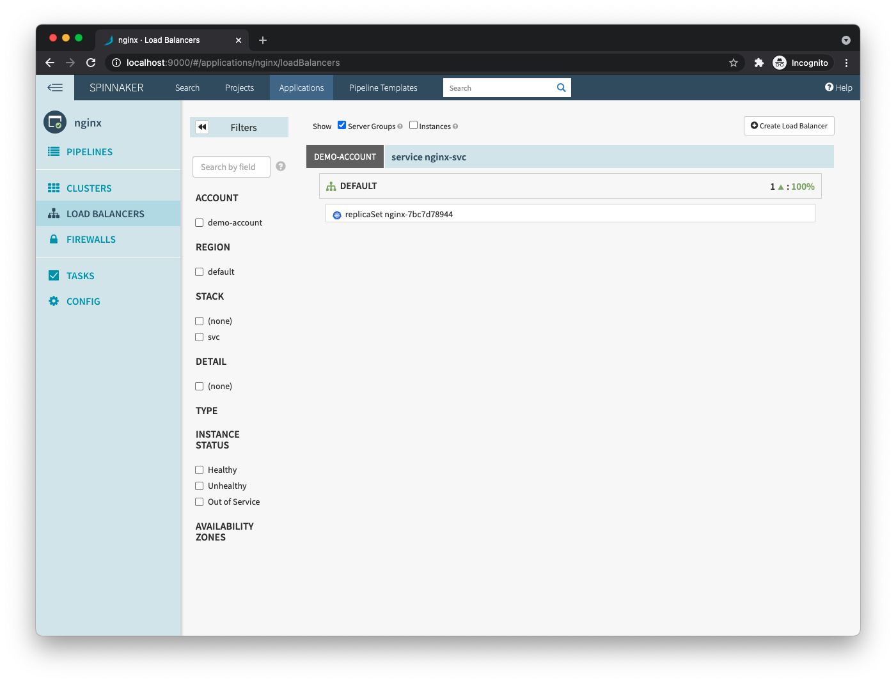Open the Help menu

[x=838, y=88]
